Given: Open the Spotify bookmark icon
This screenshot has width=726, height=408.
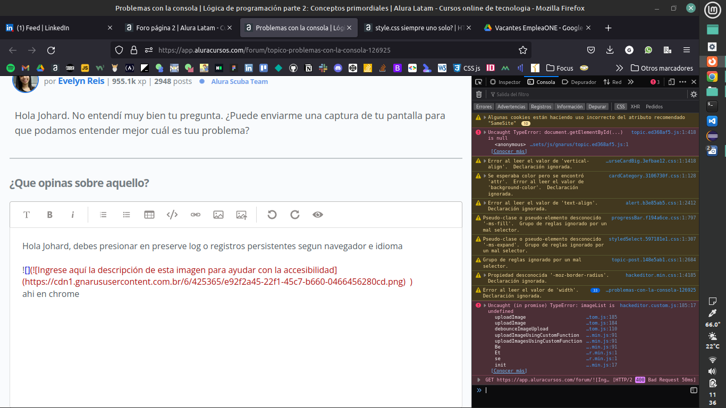Looking at the screenshot, I should pyautogui.click(x=10, y=68).
